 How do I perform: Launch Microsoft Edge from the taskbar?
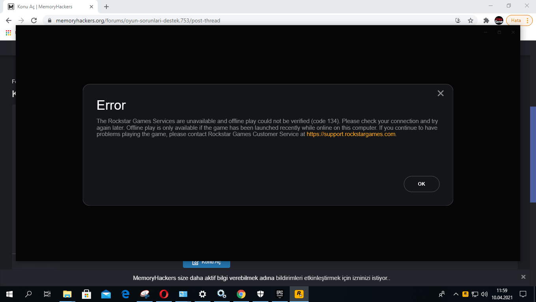tap(125, 294)
